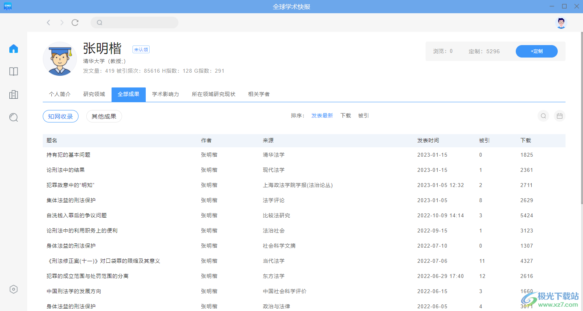Viewport: 583px width, 311px height.
Task: Sort publications by 下载
Action: click(x=345, y=115)
